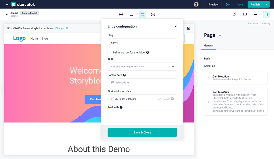Open Welcome to the Storyblok Demo block
The image size is (274, 159).
point(236,78)
